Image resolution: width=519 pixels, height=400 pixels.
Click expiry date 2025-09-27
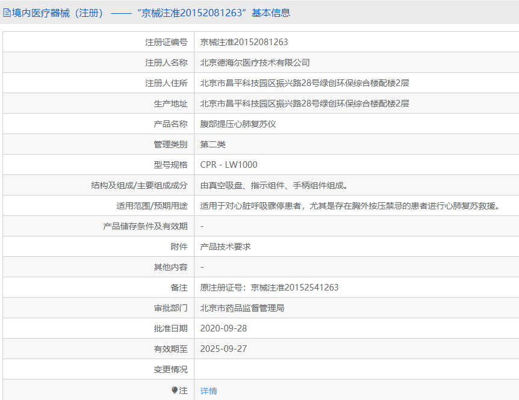tap(223, 349)
